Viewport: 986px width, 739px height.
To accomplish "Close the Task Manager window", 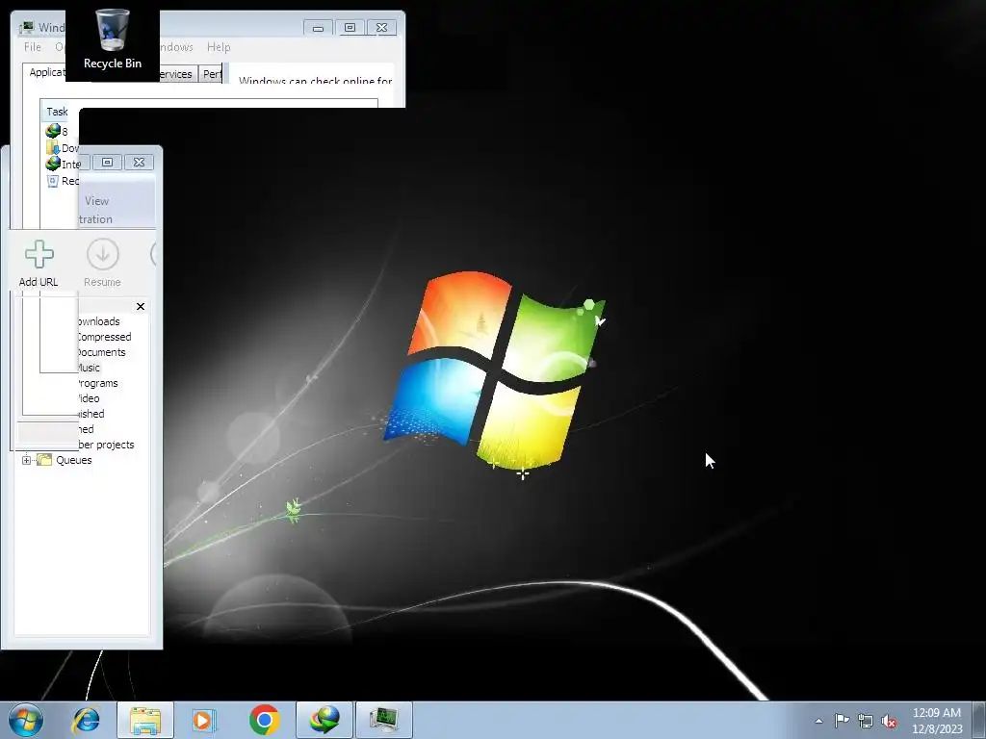I will click(x=381, y=28).
